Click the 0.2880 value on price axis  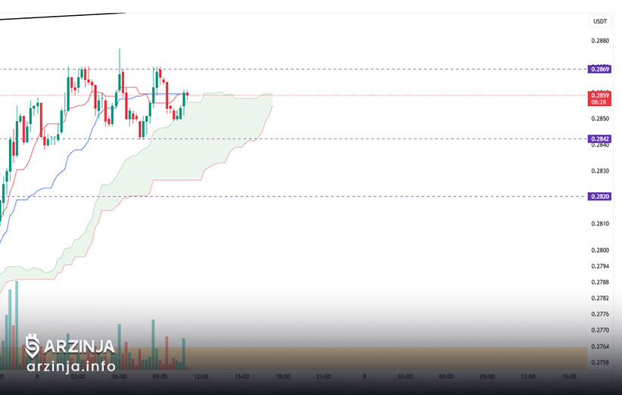point(600,40)
